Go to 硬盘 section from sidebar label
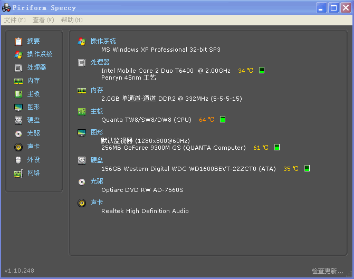 pyautogui.click(x=33, y=120)
